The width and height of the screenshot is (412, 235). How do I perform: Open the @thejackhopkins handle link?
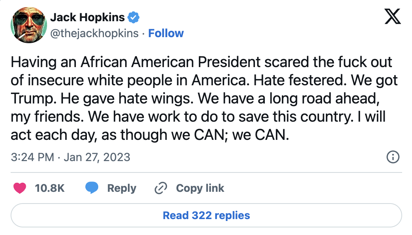coord(95,33)
